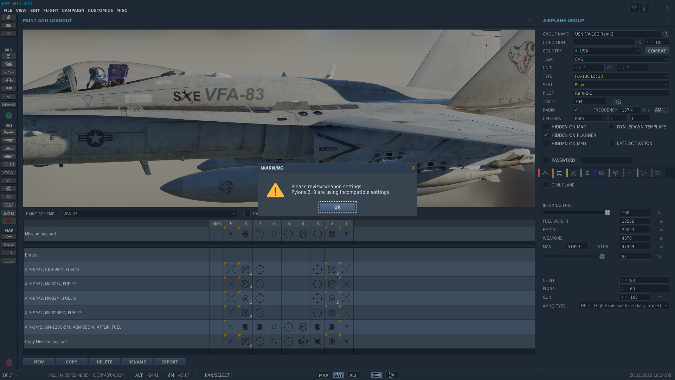
Task: Open the Customize menu
Action: [100, 11]
